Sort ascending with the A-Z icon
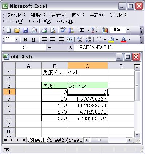 [x=94, y=30]
